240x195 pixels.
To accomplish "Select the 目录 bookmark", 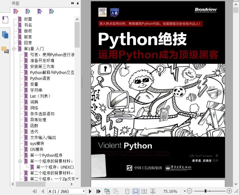I will 28,43.
